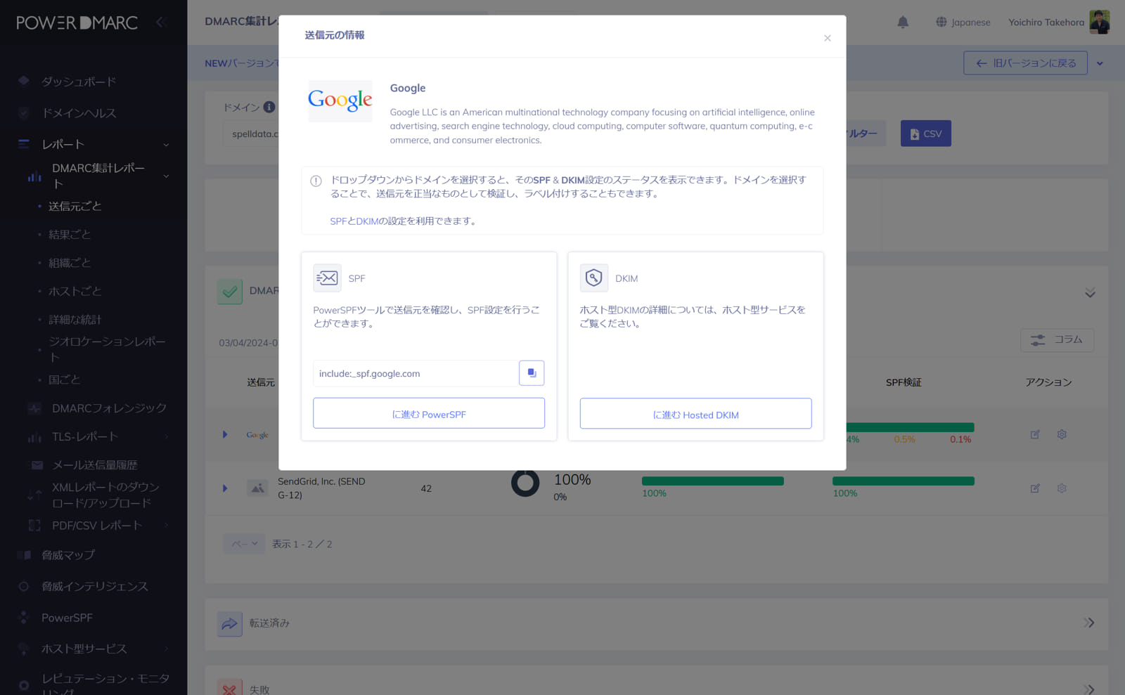Click the Google logo thumbnail in dialog
Image resolution: width=1125 pixels, height=695 pixels.
pos(340,101)
